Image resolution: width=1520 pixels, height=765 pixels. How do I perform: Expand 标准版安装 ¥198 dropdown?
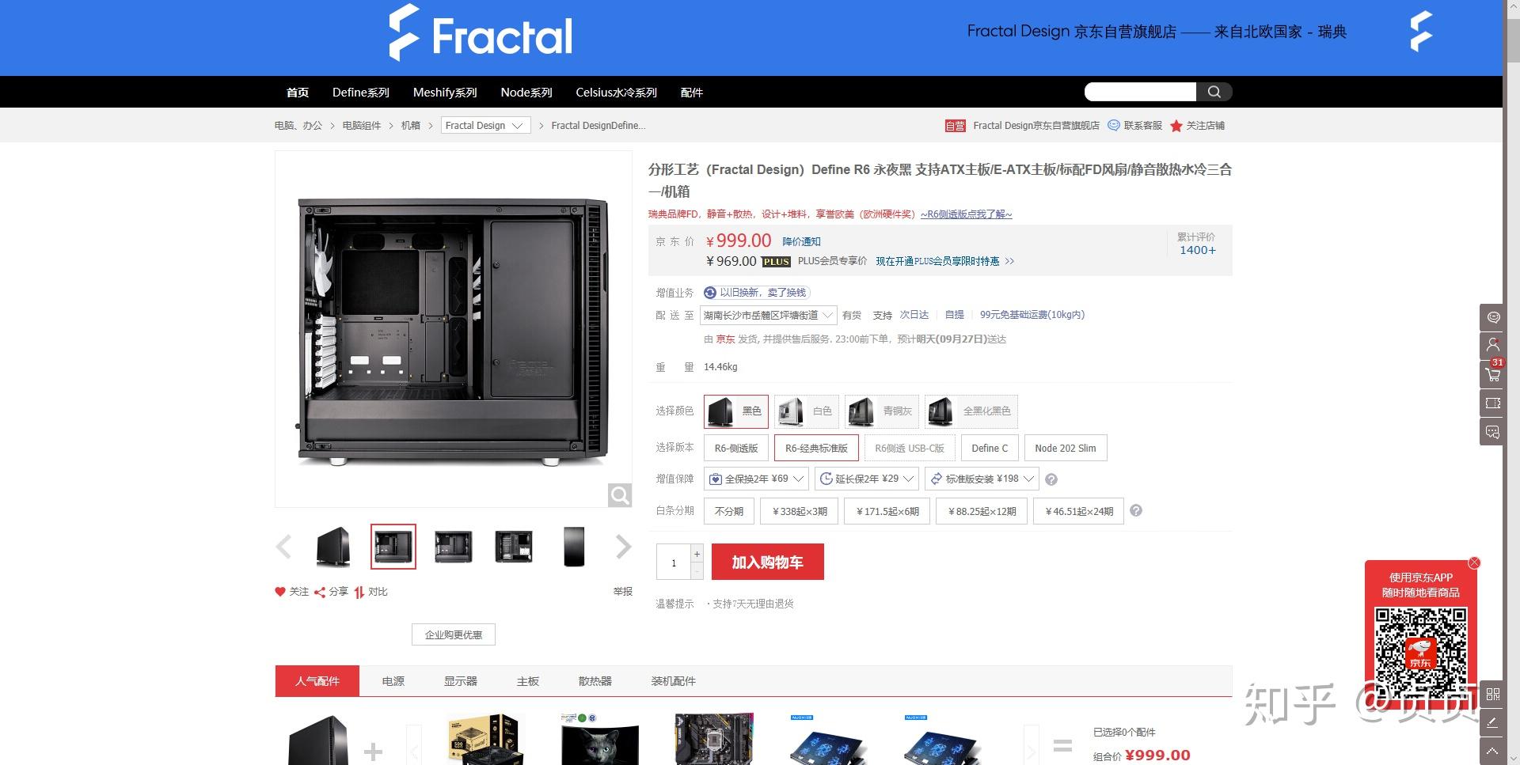(982, 479)
